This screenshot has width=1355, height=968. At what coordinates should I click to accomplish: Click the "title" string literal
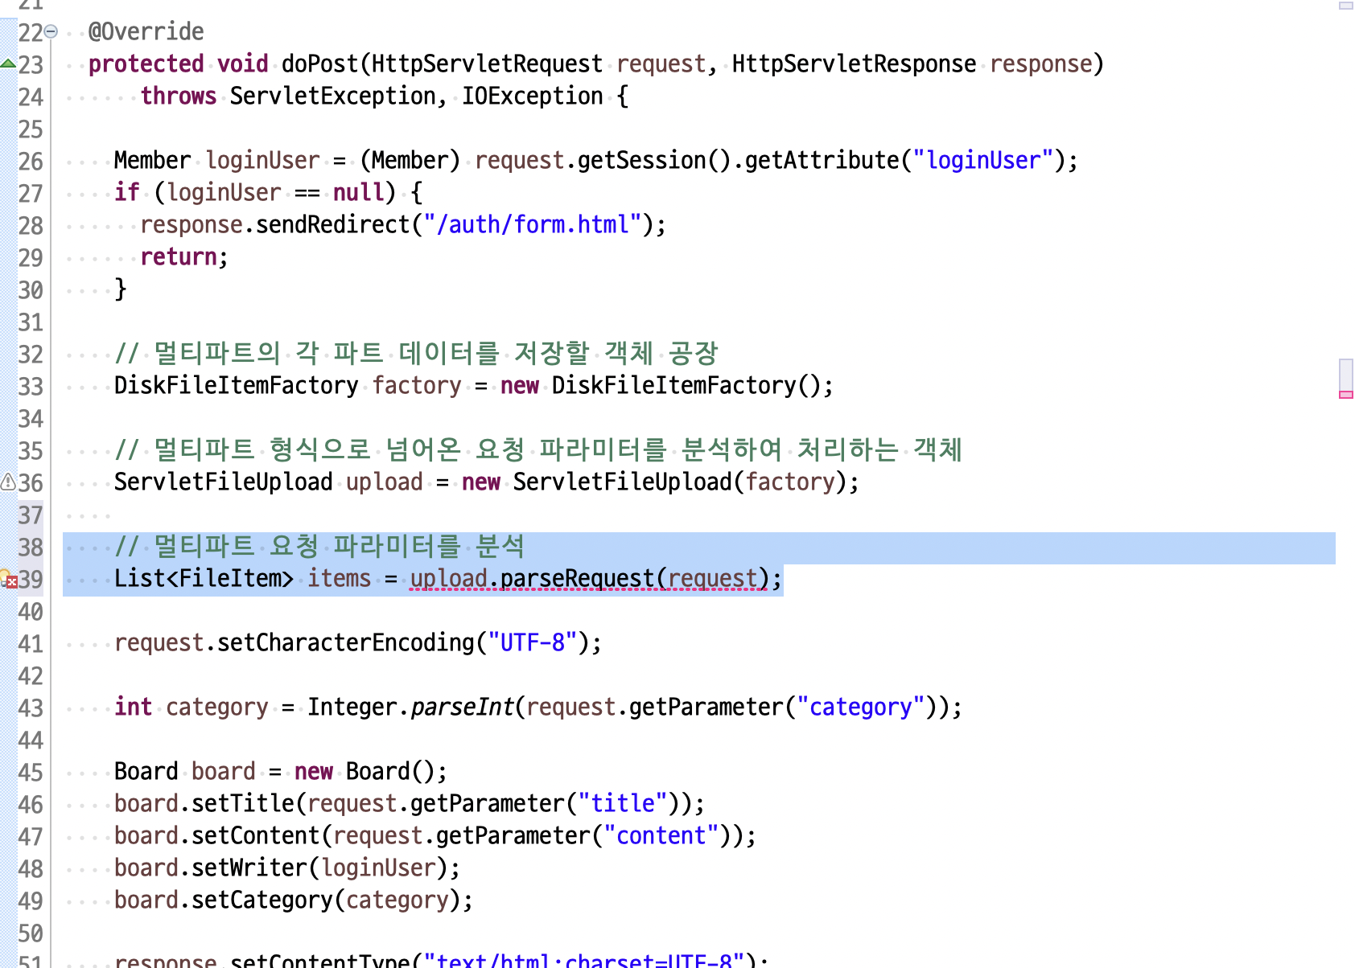[623, 803]
